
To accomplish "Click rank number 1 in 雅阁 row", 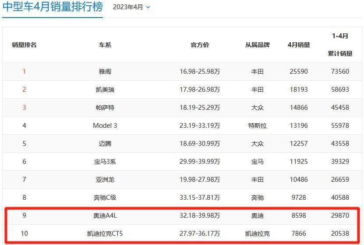I will tap(24, 72).
